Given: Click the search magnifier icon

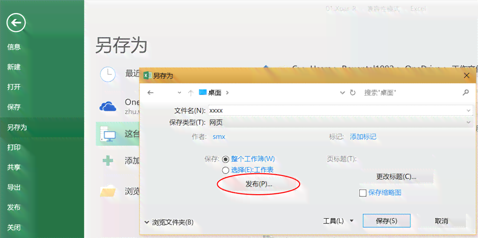Looking at the screenshot, I should pos(465,92).
